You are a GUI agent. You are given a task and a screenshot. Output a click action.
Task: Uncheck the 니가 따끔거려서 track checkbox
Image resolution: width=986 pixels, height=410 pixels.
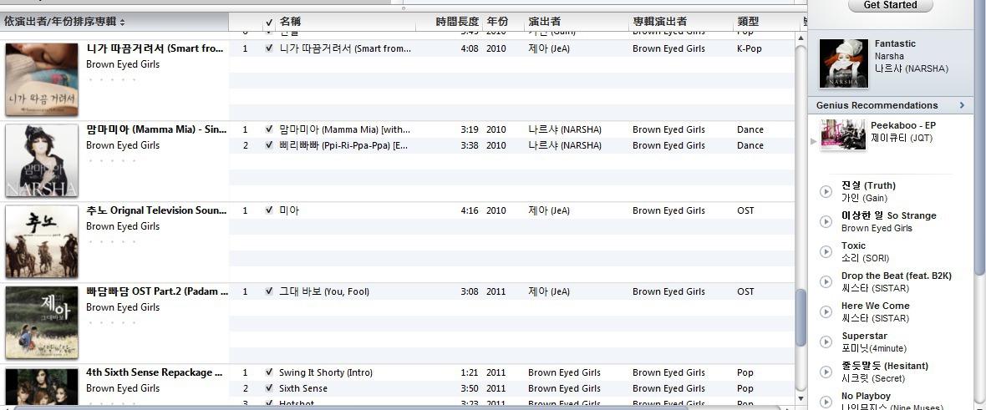pyautogui.click(x=269, y=48)
